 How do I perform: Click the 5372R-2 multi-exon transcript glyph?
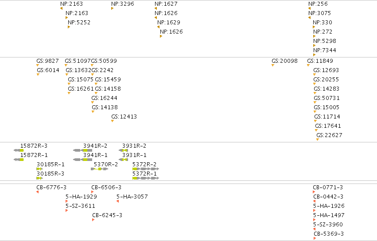click(x=146, y=169)
